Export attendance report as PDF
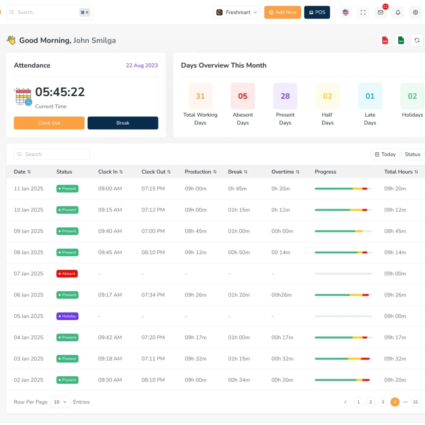The height and width of the screenshot is (425, 425). click(385, 40)
